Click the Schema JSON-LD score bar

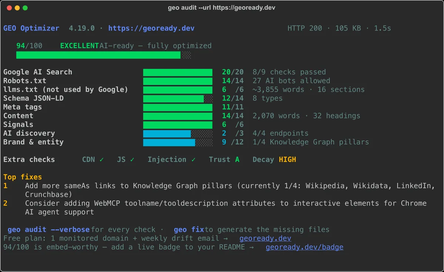tap(178, 98)
